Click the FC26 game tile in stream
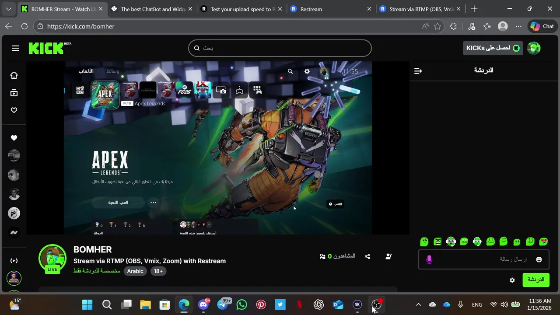The image size is (560, 315). tap(185, 90)
